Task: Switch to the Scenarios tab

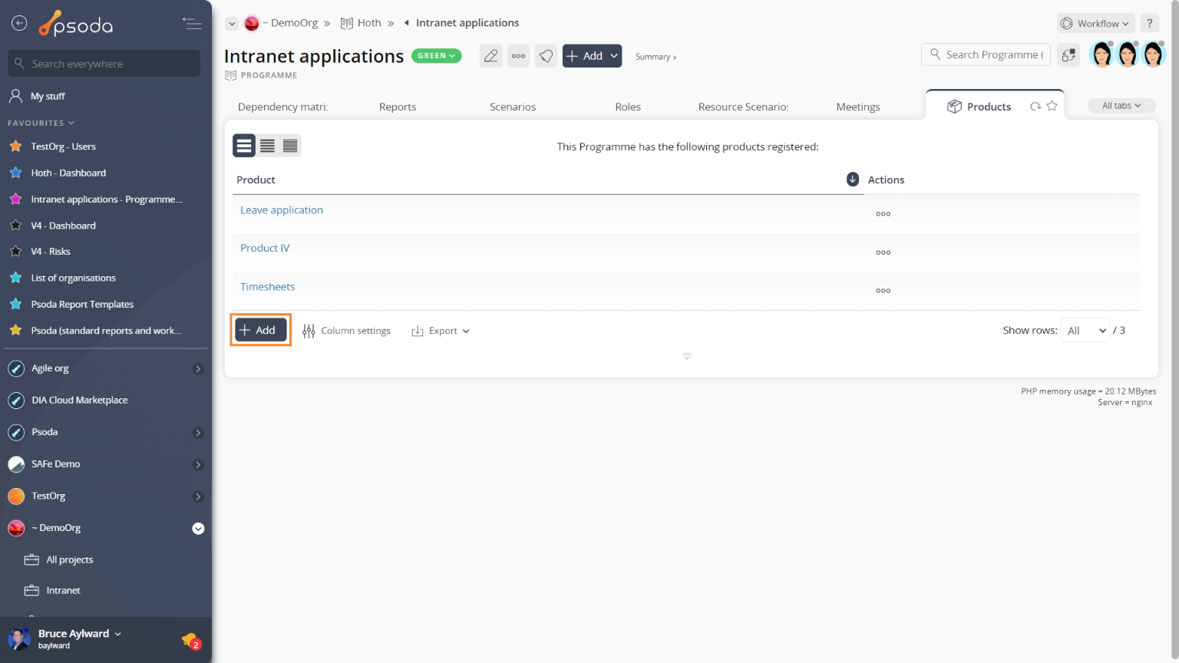Action: (513, 107)
